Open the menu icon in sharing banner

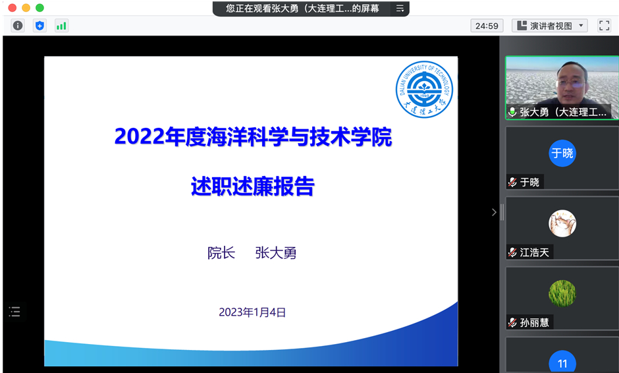tap(400, 9)
